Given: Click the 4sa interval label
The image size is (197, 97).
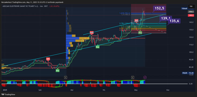Looking at the screenshot, I should tap(41, 6).
